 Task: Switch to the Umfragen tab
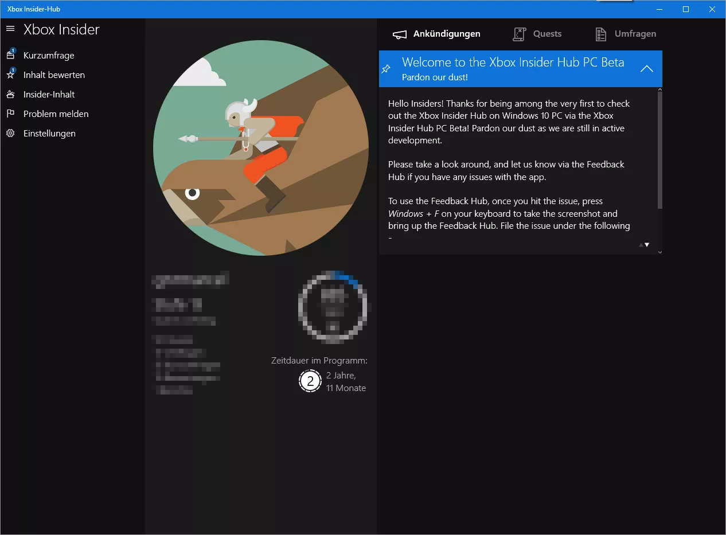pyautogui.click(x=626, y=34)
